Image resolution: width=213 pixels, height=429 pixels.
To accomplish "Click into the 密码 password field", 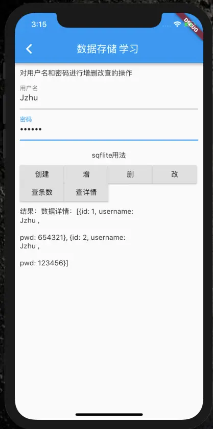I will [109, 129].
